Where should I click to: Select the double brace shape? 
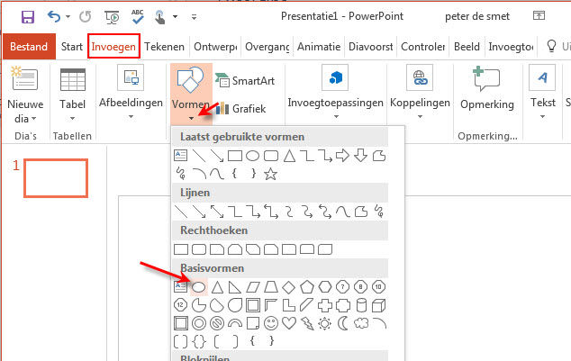199,341
